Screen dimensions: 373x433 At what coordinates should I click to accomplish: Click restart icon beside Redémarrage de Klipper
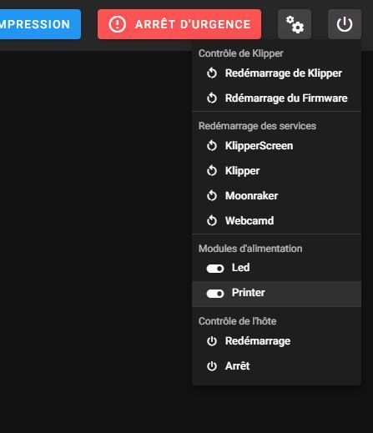212,73
